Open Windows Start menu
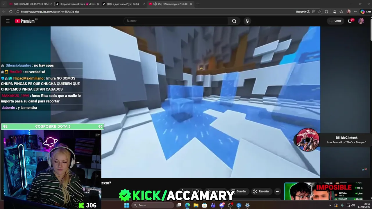The image size is (372, 209). click(126, 205)
